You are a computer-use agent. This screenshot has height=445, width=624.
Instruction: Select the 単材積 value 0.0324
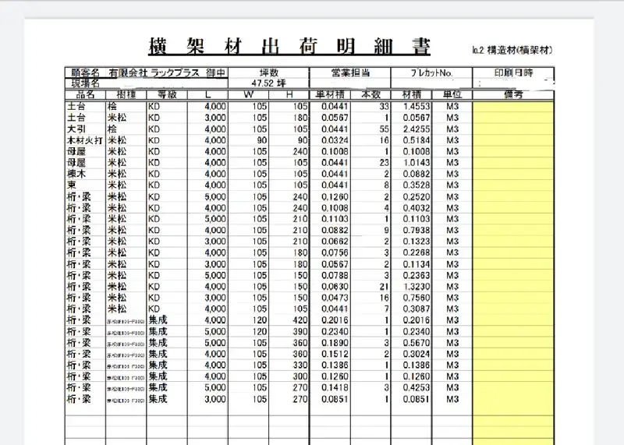pyautogui.click(x=335, y=140)
